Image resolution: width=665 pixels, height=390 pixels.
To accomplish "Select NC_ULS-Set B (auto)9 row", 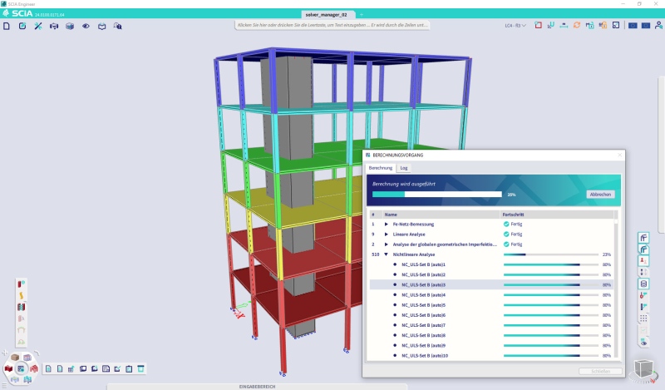I will [x=491, y=345].
